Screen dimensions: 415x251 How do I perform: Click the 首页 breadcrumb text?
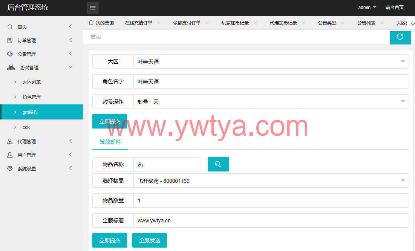coord(96,37)
